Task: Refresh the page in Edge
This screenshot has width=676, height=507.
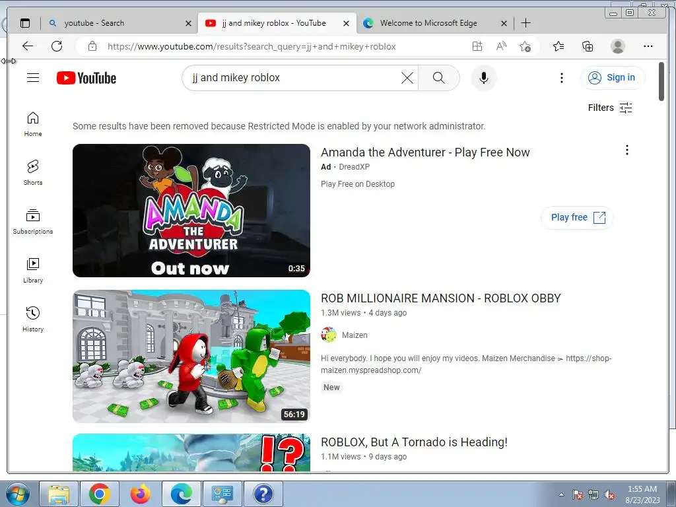Action: [57, 46]
